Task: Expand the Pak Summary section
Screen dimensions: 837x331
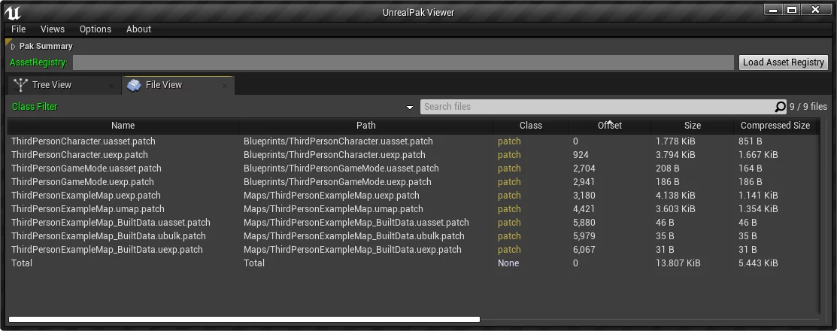Action: pyautogui.click(x=14, y=47)
